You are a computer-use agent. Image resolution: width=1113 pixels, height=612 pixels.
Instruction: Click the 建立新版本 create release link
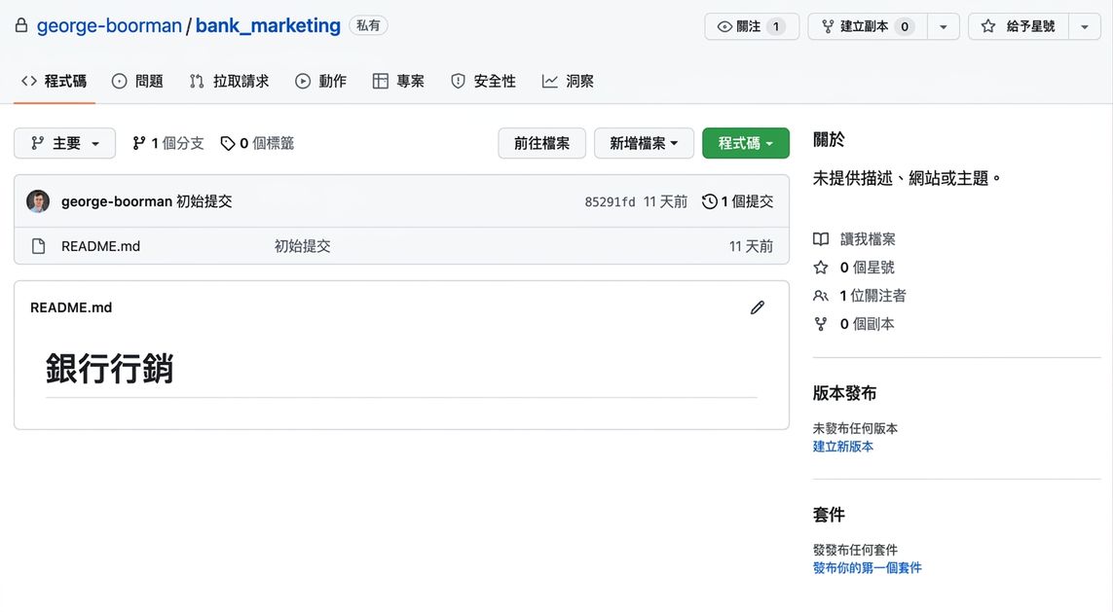(x=843, y=446)
